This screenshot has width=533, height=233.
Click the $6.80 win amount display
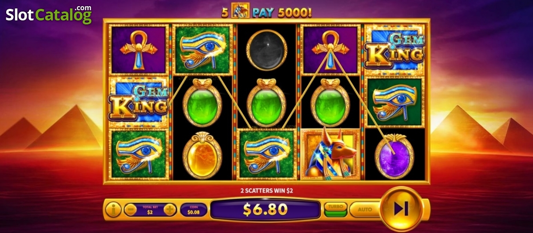coord(265,209)
